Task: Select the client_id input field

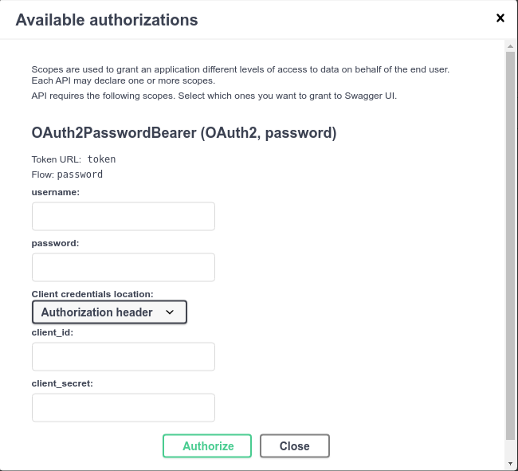Action: (124, 357)
